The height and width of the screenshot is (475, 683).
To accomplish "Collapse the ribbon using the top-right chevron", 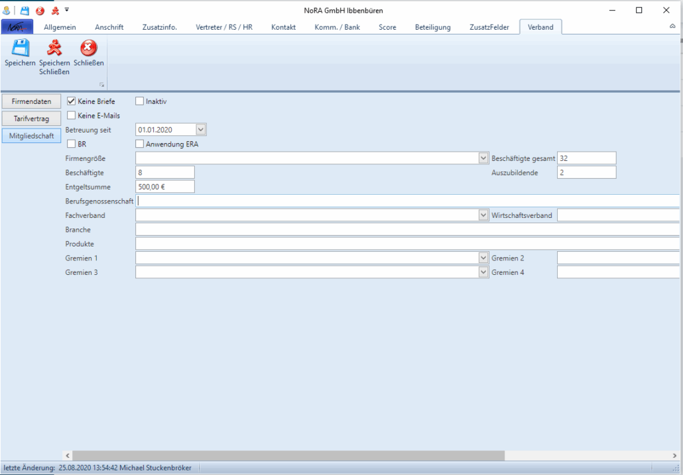I will coord(672,26).
